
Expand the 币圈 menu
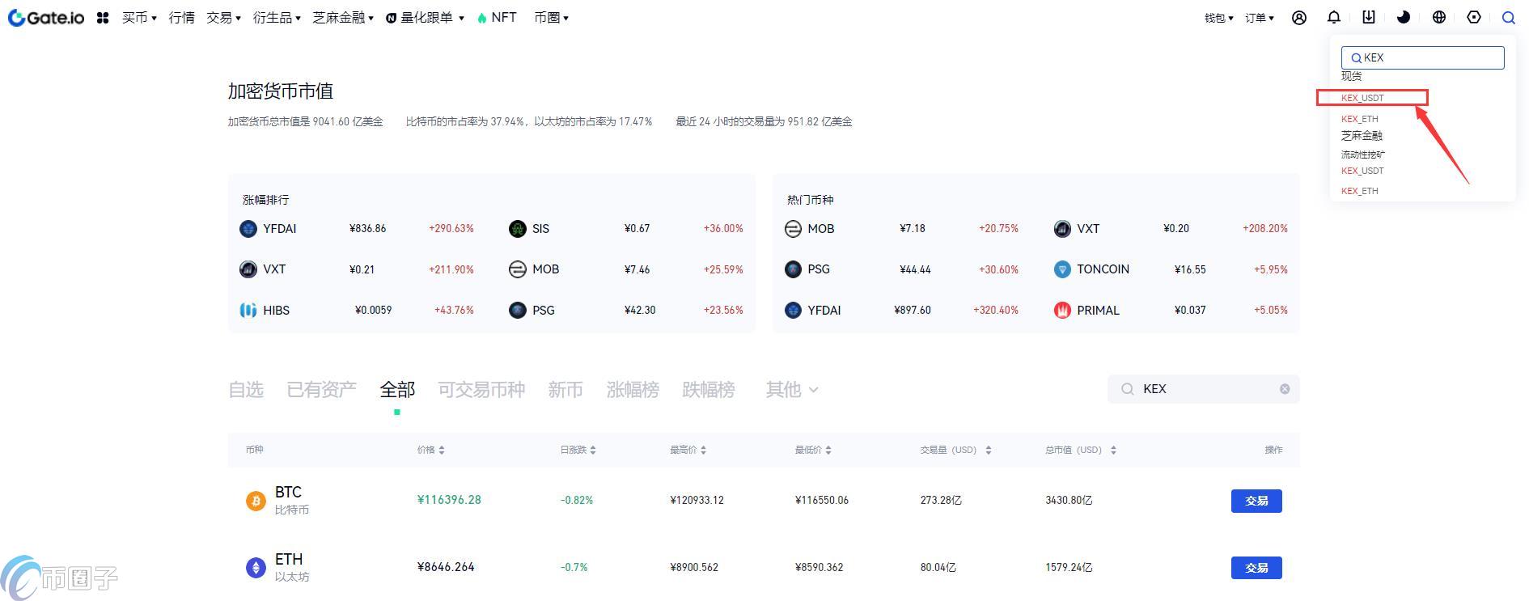click(551, 17)
